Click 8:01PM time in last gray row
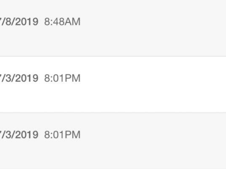The width and height of the screenshot is (226, 169). 62,135
